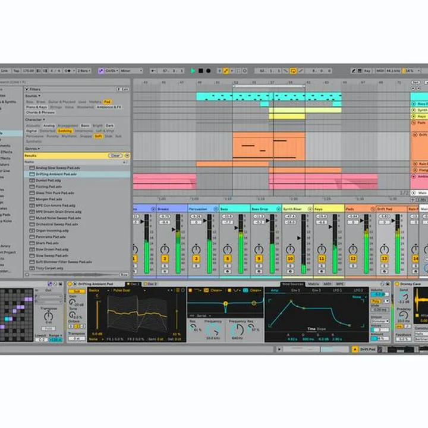Click the Follow playback icon
428x428 pixels.
[x=153, y=71]
